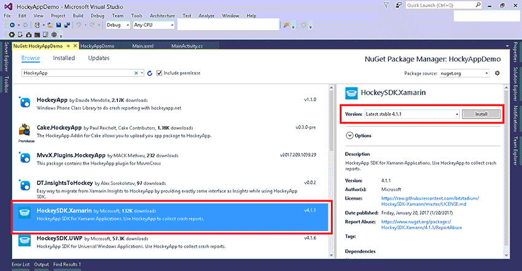
Task: Click the Navigate Forward toolbar icon
Action: [x=25, y=25]
